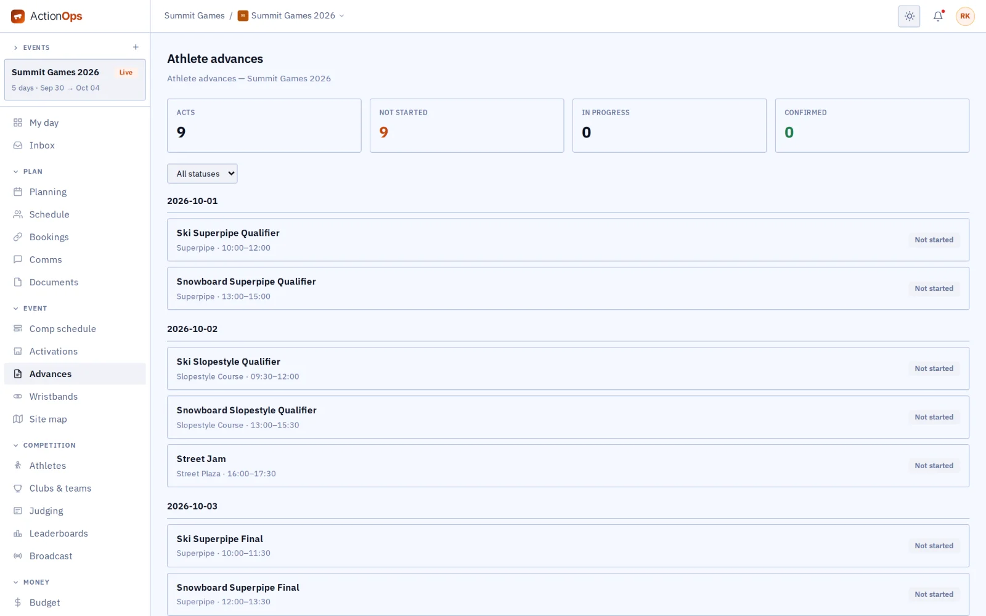The height and width of the screenshot is (616, 986).
Task: Open the RK user avatar menu
Action: 965,16
